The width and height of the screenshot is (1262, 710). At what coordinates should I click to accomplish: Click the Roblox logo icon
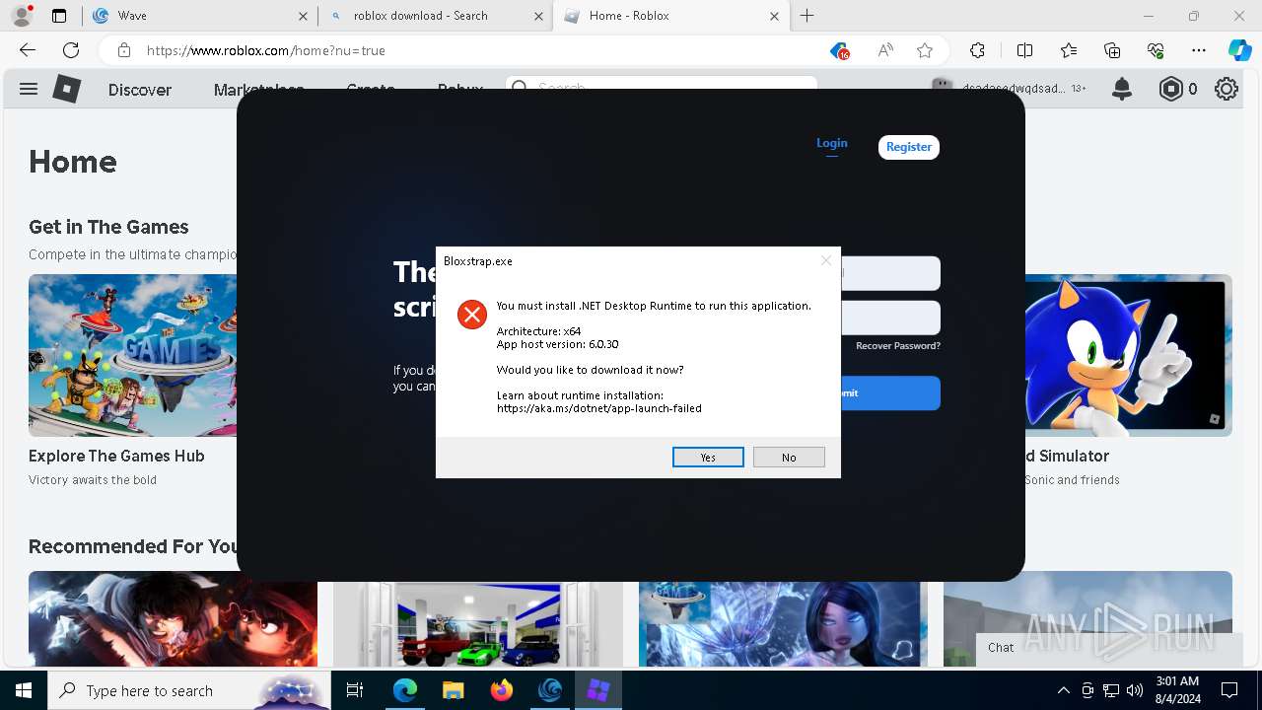[x=66, y=89]
